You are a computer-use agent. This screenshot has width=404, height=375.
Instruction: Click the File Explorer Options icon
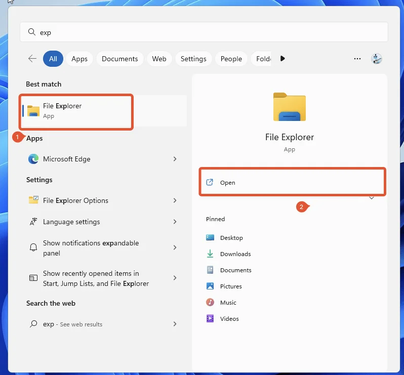[x=33, y=200]
